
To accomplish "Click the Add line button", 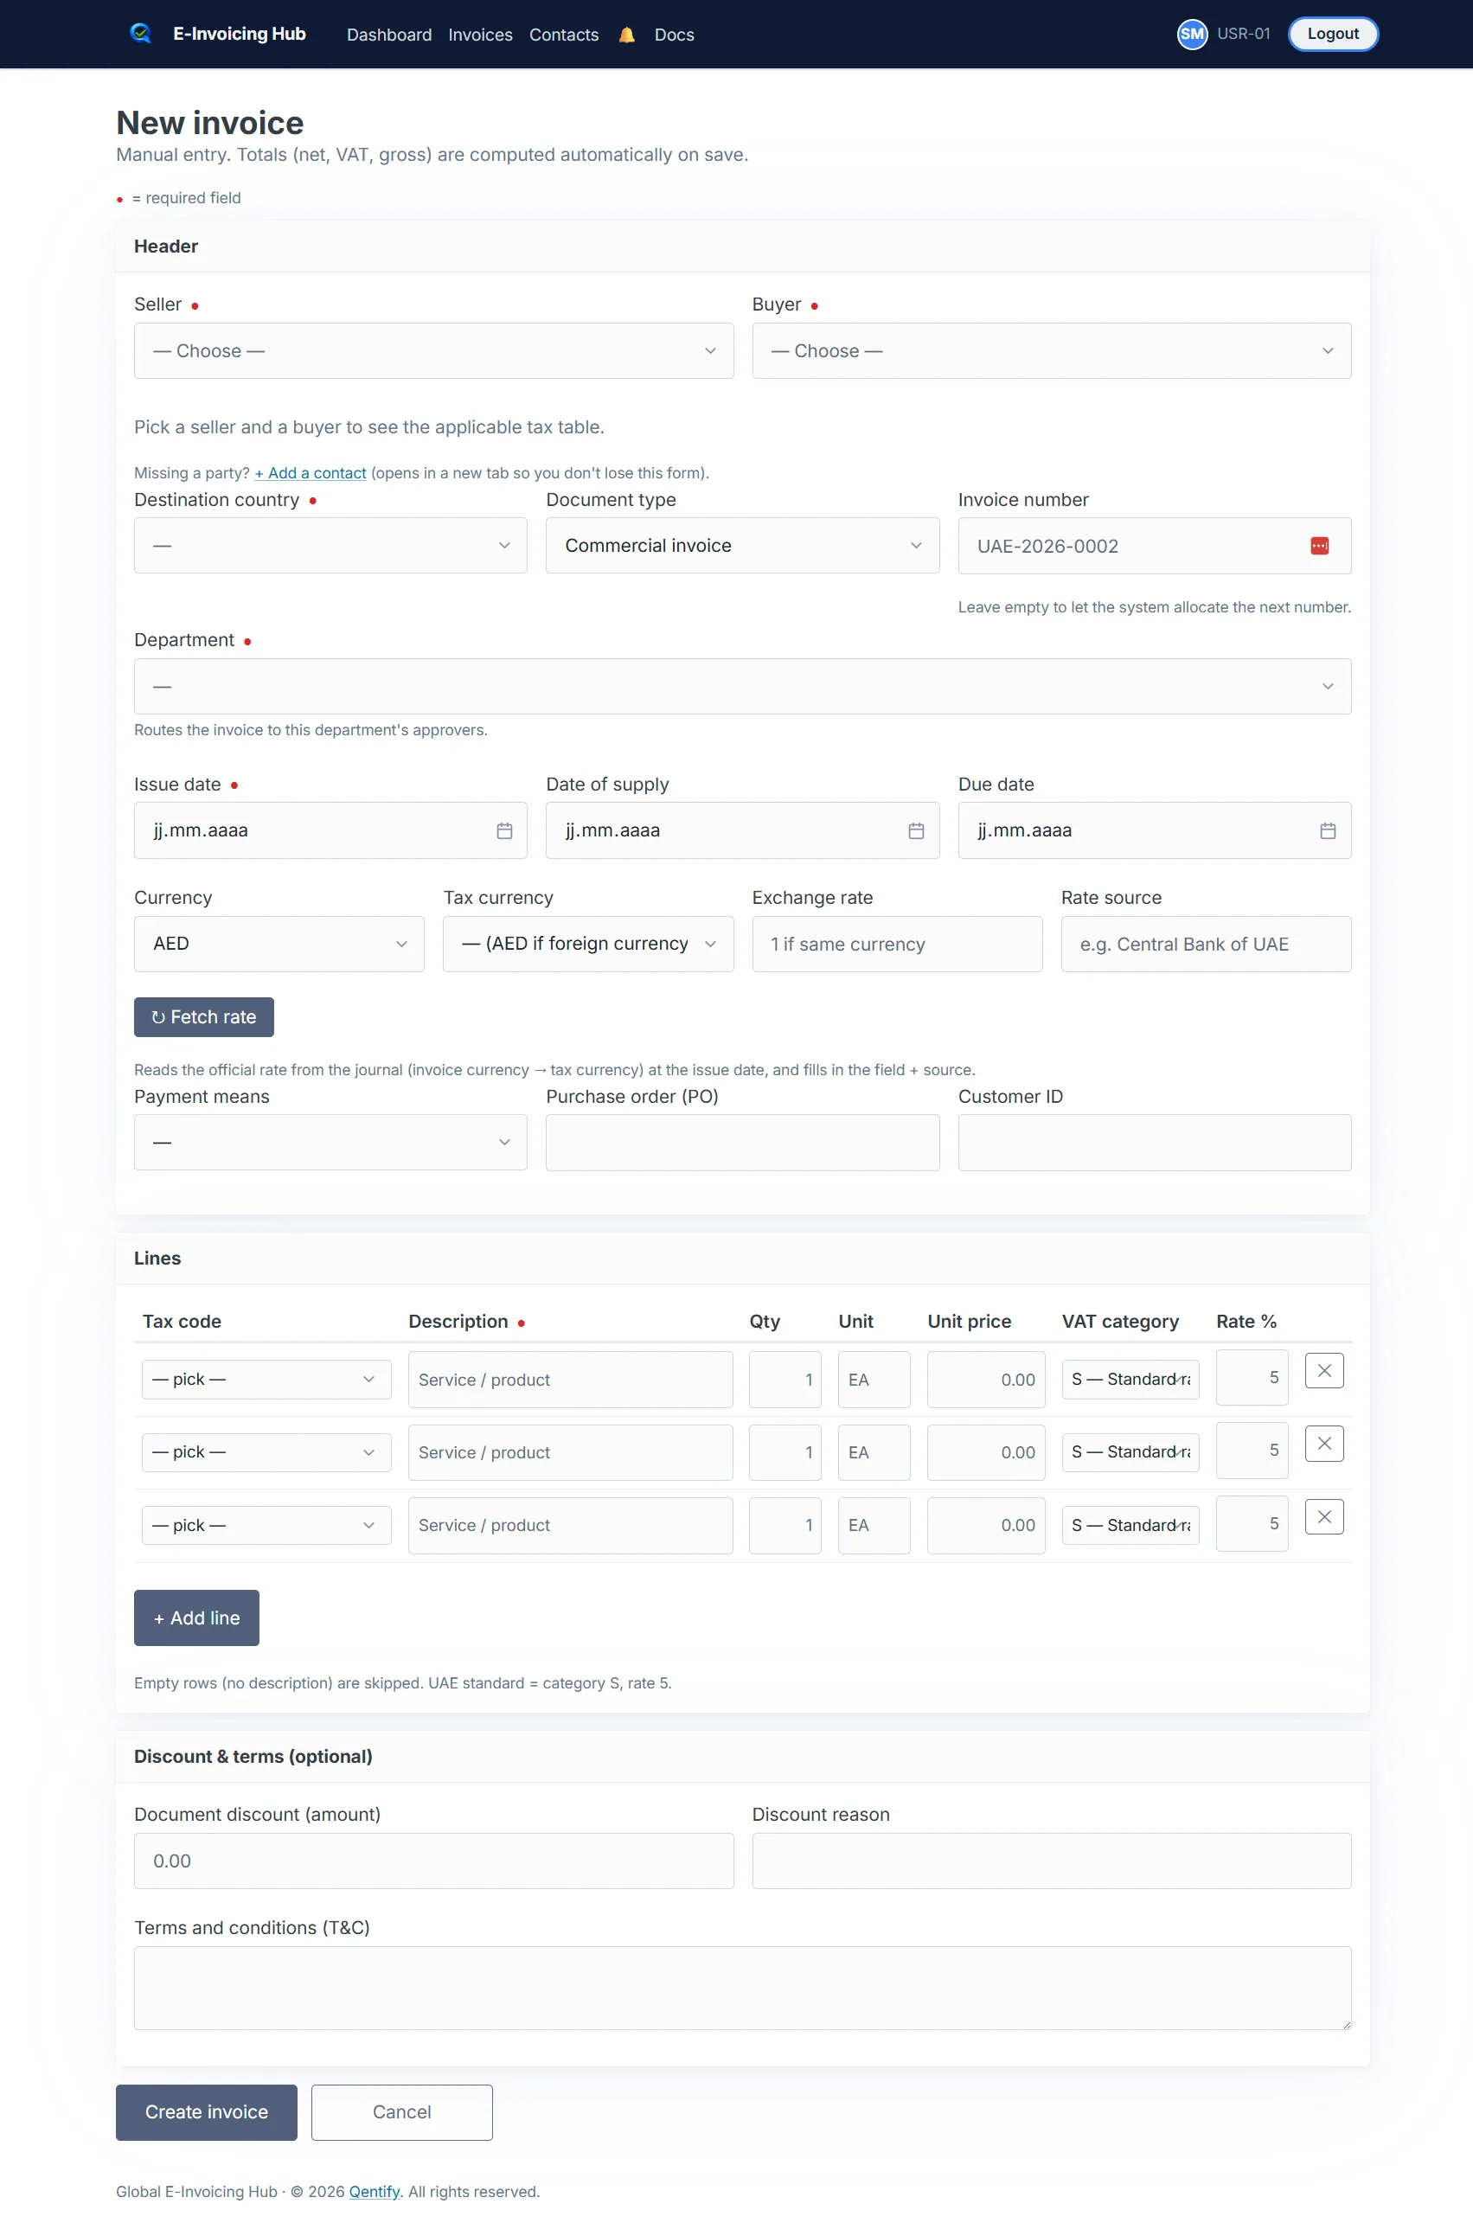I will click(x=196, y=1618).
